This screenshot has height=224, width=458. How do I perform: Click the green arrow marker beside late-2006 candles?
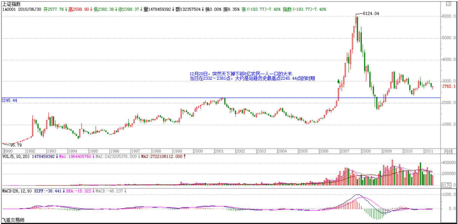pyautogui.click(x=338, y=81)
